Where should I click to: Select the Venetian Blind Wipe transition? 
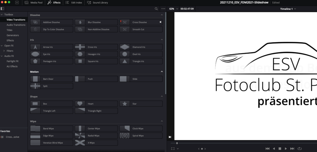(52, 143)
